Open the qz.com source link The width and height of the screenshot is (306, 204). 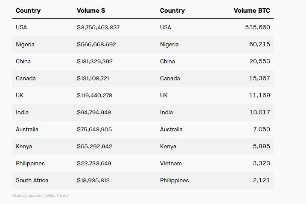tap(35, 195)
